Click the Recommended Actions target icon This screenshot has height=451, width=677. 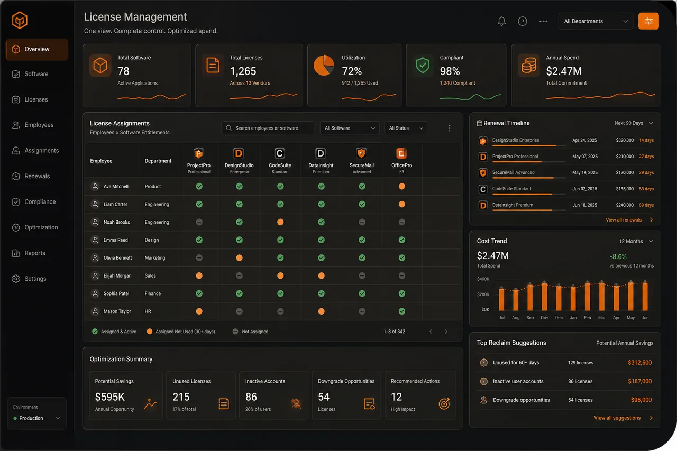pyautogui.click(x=444, y=404)
